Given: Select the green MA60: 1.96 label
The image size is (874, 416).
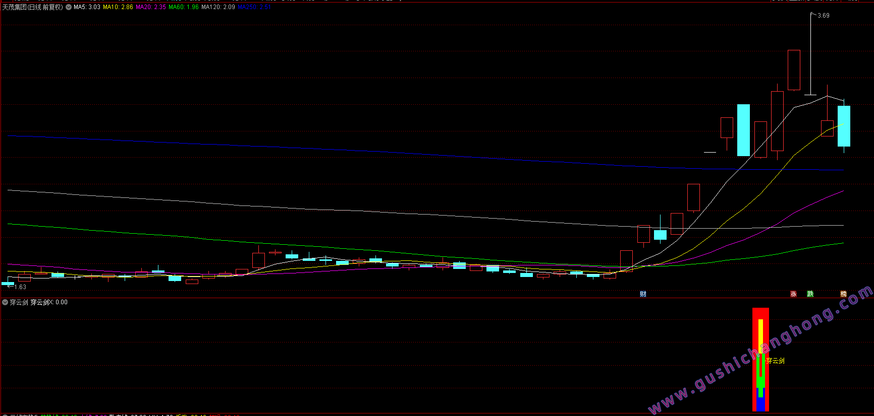Looking at the screenshot, I should click(184, 7).
